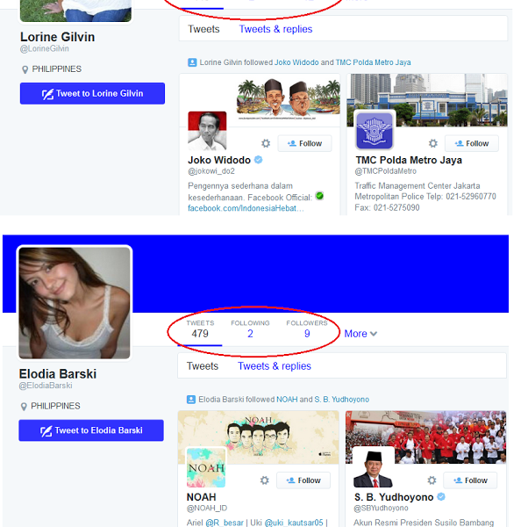Click location pin beside Elodia Barski's PHILIPPINES

[24, 407]
